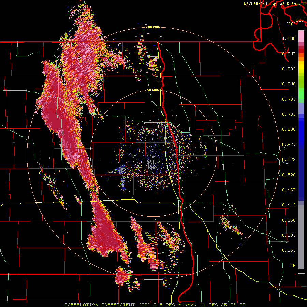Pick the bright green color bar swatch
This screenshot has width=307, height=307.
pos(301,93)
